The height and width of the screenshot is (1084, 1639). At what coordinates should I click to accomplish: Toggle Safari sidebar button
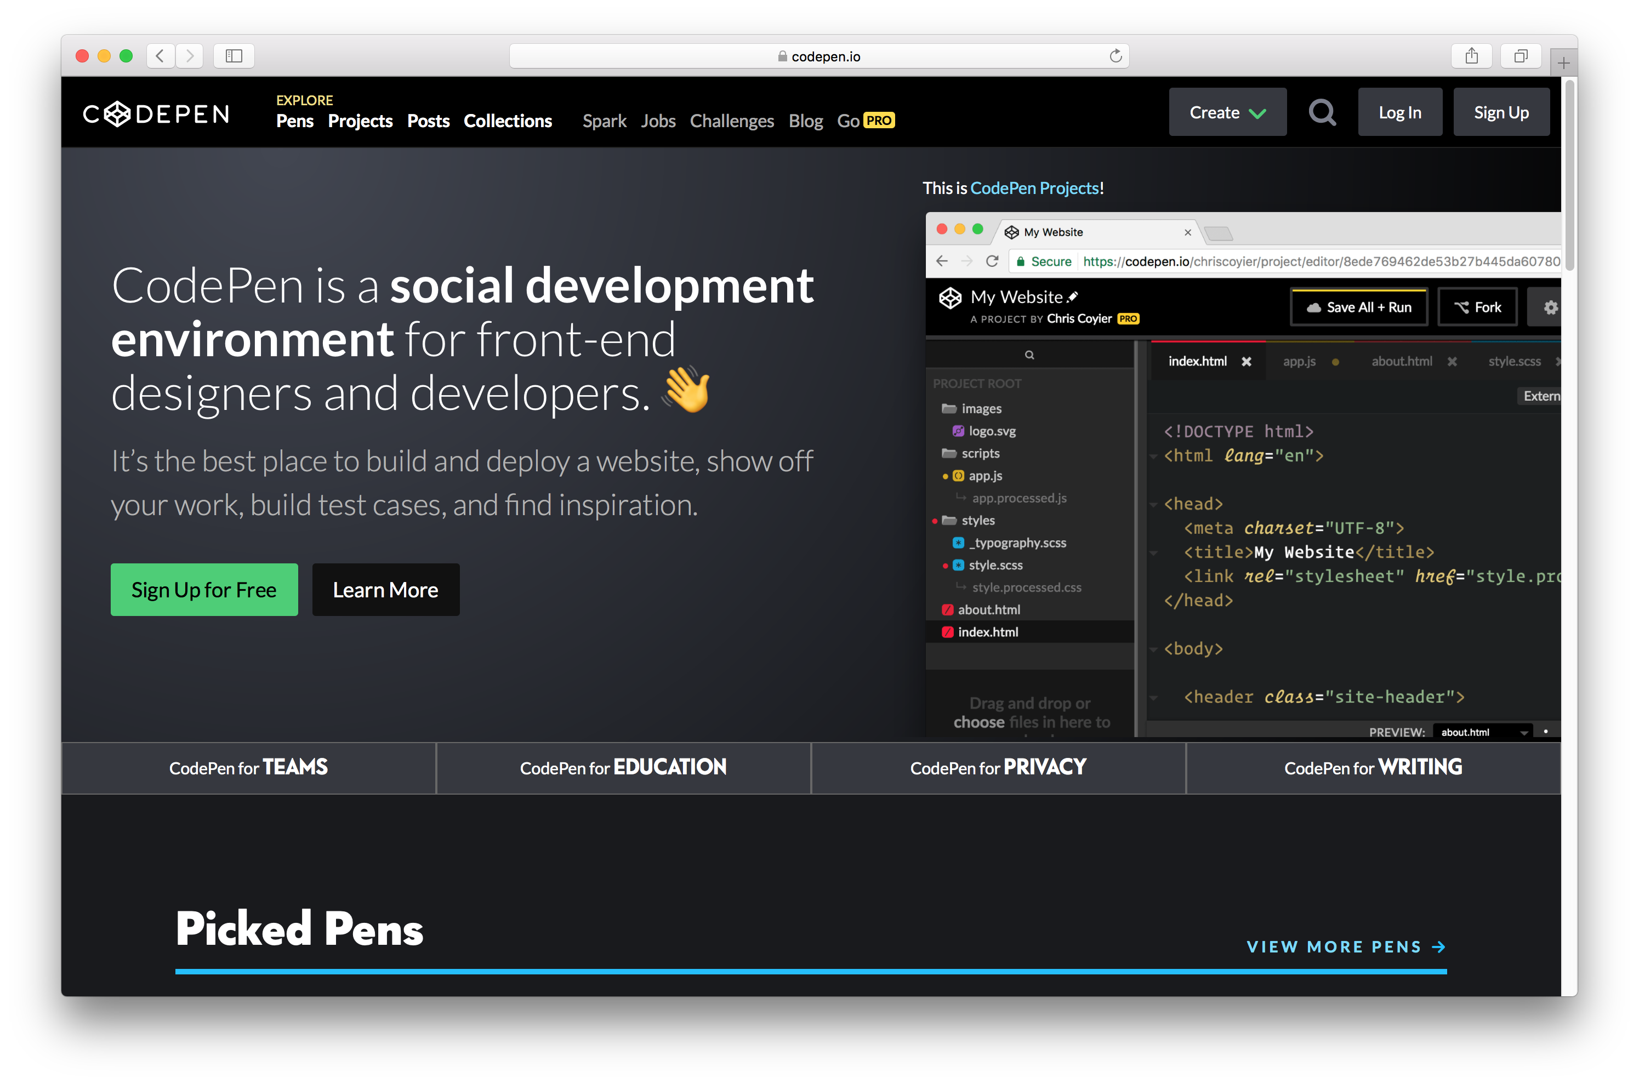click(234, 56)
